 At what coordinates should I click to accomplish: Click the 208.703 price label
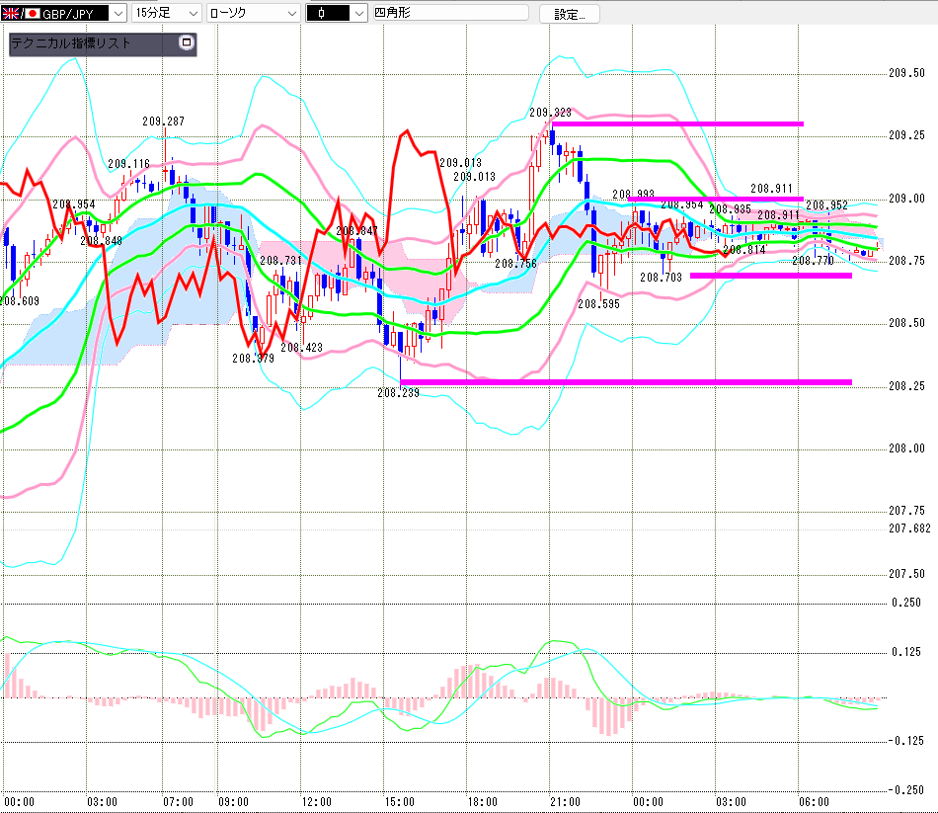coord(661,278)
